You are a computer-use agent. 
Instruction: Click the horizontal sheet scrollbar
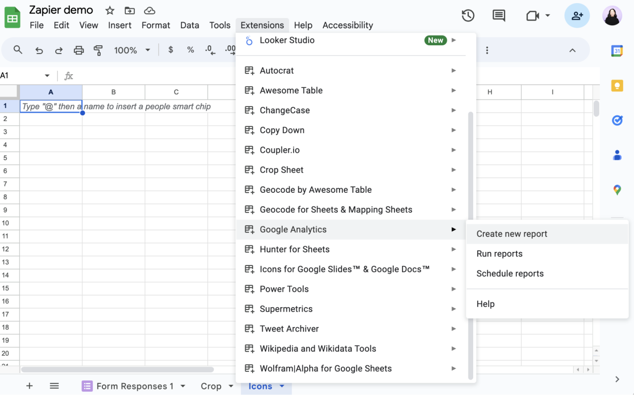click(x=117, y=370)
